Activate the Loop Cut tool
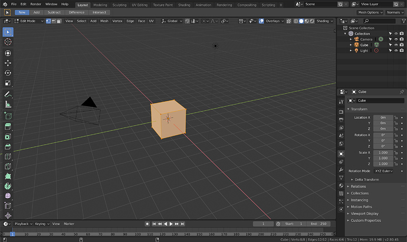The image size is (407, 242). [8, 156]
